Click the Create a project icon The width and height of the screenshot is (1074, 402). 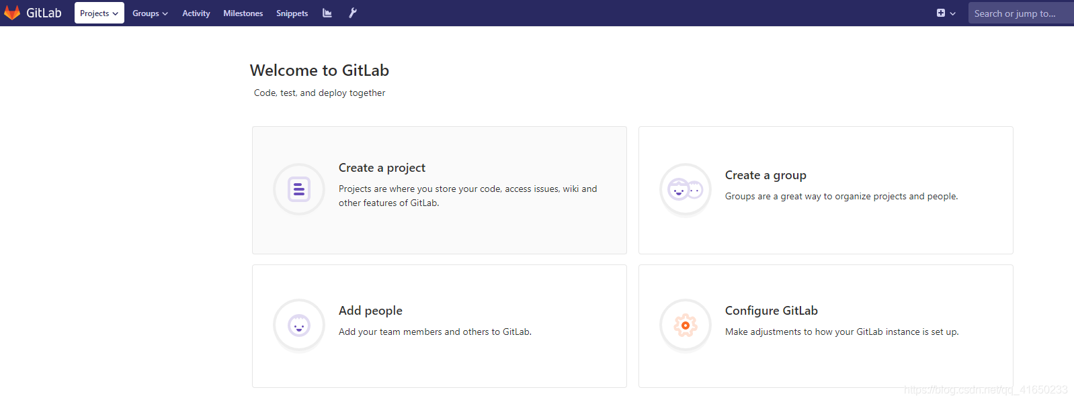pos(299,189)
